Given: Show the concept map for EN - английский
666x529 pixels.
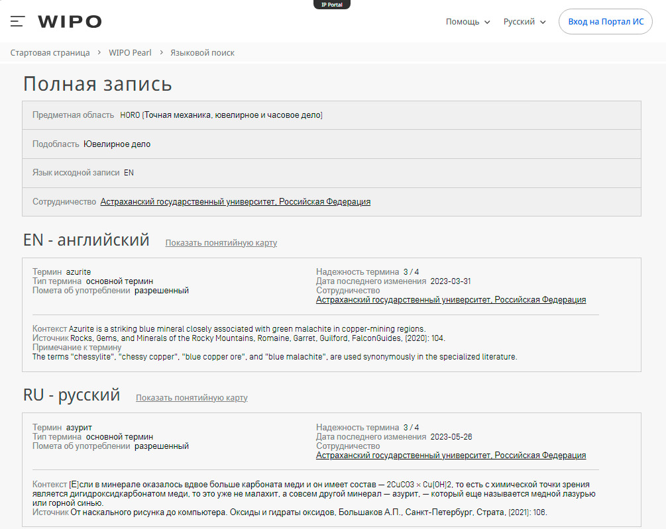Looking at the screenshot, I should [221, 243].
